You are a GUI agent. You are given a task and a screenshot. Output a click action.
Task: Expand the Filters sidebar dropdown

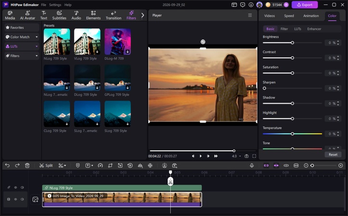(x=22, y=56)
